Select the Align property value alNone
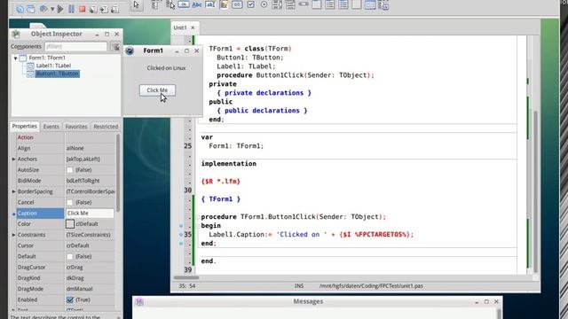 tap(75, 148)
